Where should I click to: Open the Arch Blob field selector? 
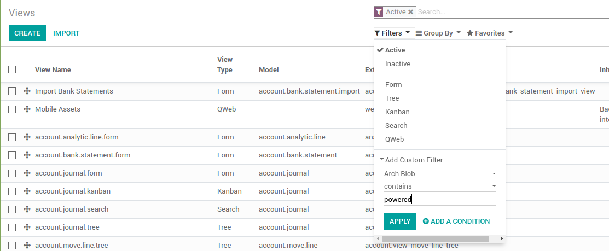[439, 174]
